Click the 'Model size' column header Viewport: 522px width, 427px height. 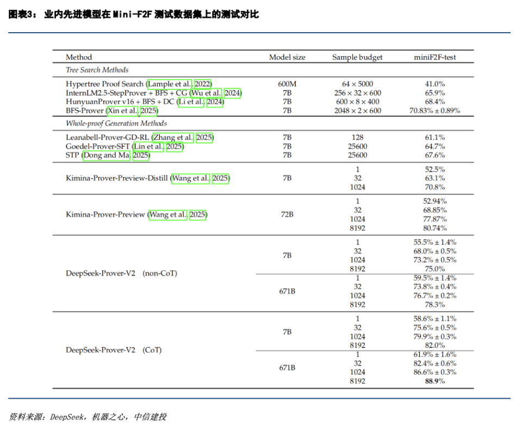[287, 57]
